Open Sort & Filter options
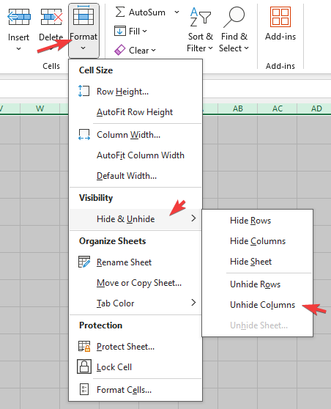Viewport: 331px width, 409px height. coord(200,30)
